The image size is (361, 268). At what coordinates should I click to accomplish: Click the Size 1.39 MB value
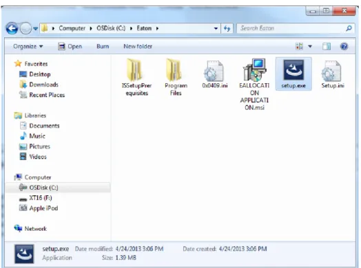pyautogui.click(x=125, y=258)
